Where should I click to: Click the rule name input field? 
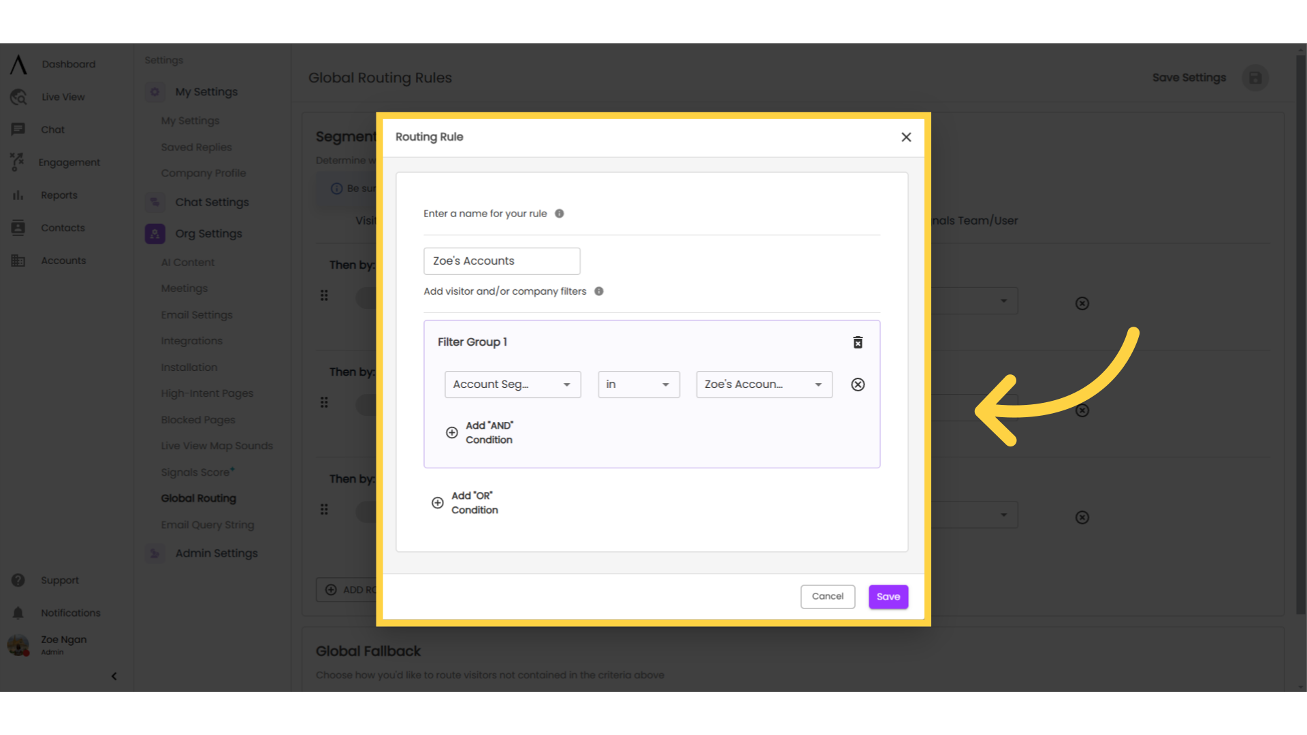click(x=501, y=260)
